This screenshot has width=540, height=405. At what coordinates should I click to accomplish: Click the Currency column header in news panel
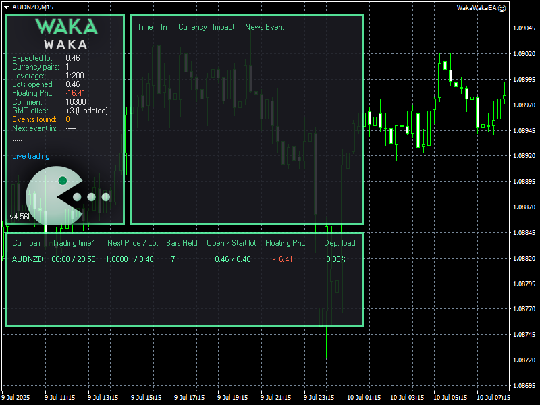click(192, 27)
